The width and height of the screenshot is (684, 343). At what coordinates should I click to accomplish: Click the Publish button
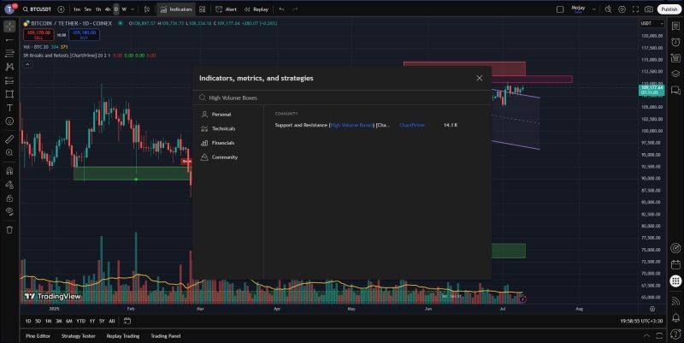click(x=669, y=9)
